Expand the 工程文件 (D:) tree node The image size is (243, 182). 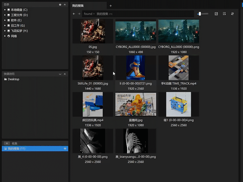[x=5, y=15]
